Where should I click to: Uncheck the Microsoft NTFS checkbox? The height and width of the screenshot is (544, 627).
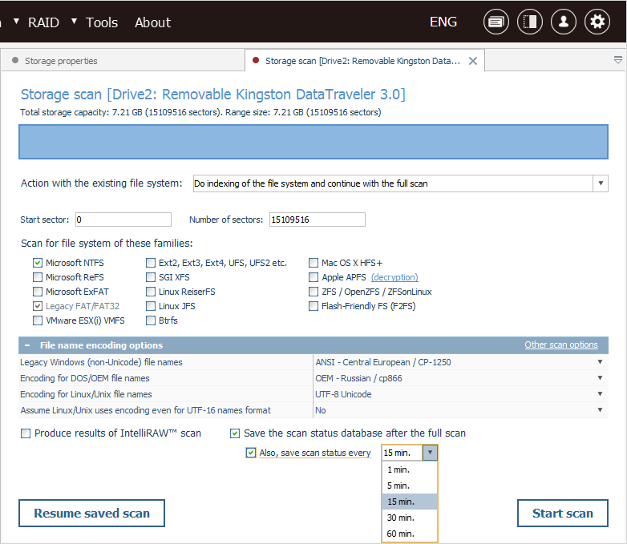38,263
